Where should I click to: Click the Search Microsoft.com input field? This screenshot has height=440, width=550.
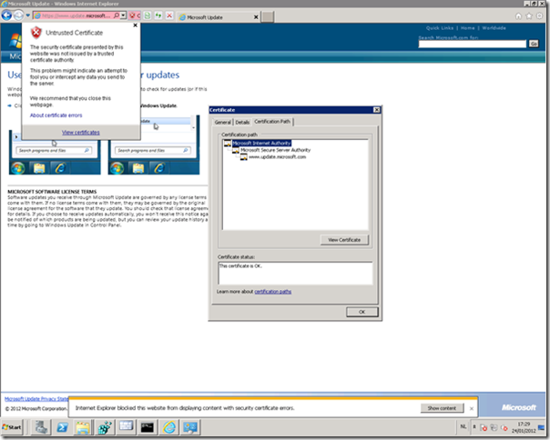coord(472,44)
